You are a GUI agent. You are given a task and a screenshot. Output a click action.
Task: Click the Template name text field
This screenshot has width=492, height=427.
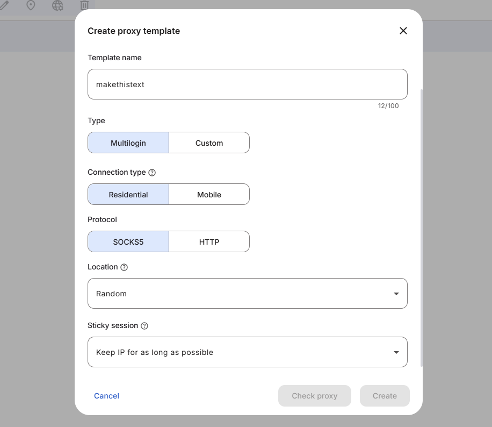[247, 84]
